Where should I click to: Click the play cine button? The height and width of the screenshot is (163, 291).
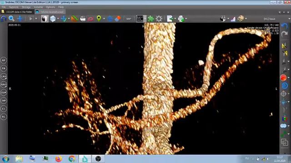(30, 19)
